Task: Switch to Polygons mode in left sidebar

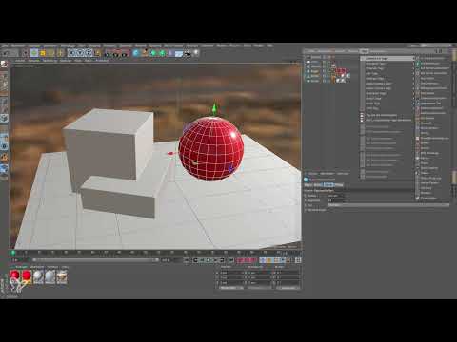Action: tap(4, 119)
